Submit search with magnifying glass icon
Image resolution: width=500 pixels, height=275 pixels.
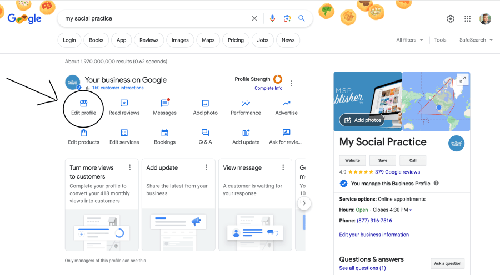[301, 18]
